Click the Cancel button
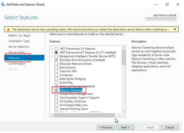 click(170, 127)
